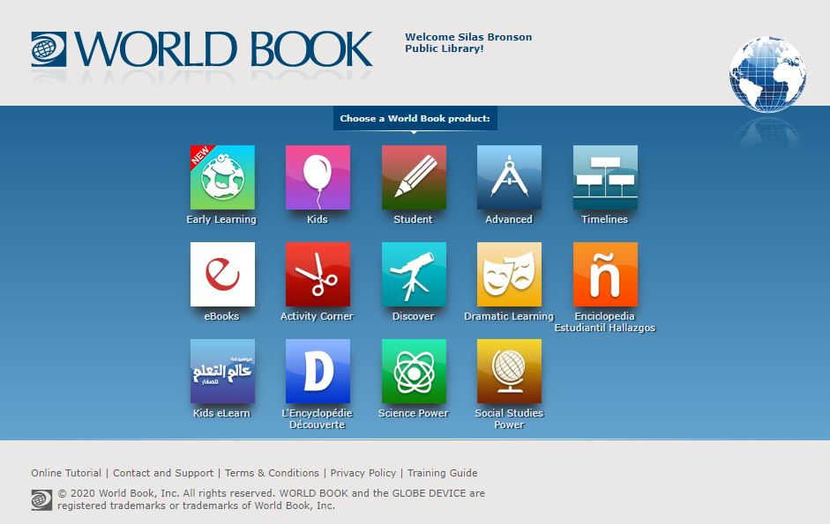Open the Timelines product icon
This screenshot has width=830, height=524.
pos(605,178)
